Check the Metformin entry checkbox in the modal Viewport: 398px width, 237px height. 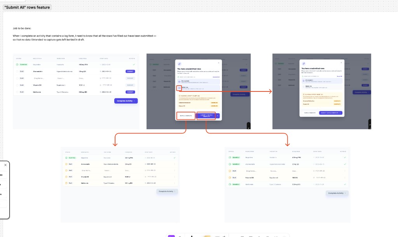click(179, 88)
